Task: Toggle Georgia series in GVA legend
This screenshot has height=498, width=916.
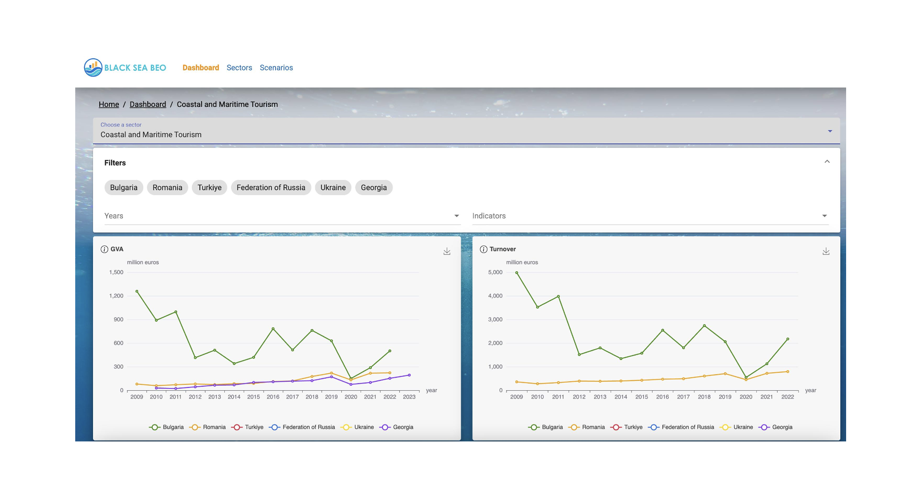Action: coord(396,427)
